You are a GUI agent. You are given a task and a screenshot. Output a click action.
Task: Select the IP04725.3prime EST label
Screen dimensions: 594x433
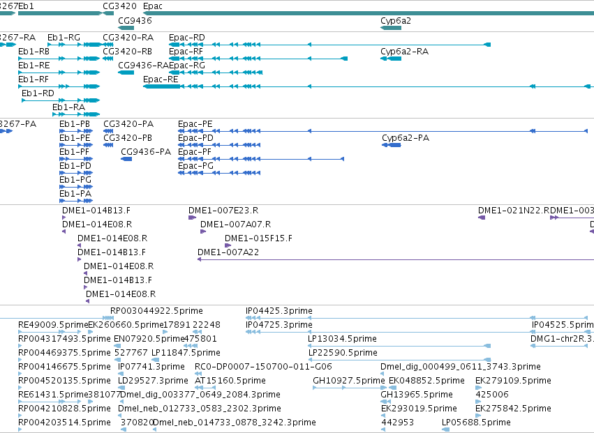(279, 325)
